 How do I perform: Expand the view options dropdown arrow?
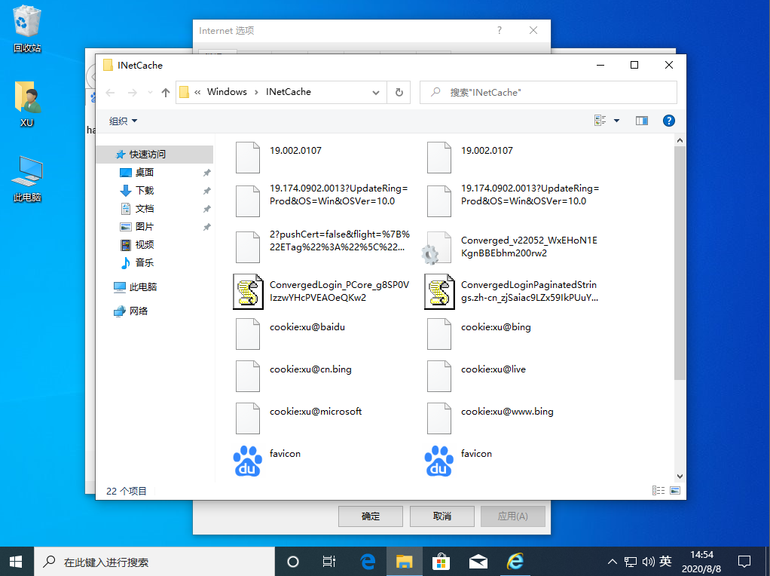pyautogui.click(x=616, y=121)
